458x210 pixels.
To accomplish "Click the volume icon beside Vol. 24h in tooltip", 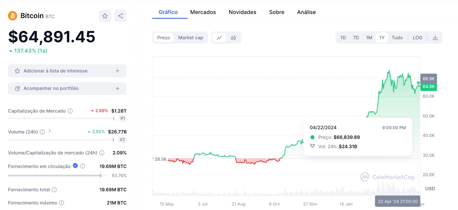I will coord(313,146).
